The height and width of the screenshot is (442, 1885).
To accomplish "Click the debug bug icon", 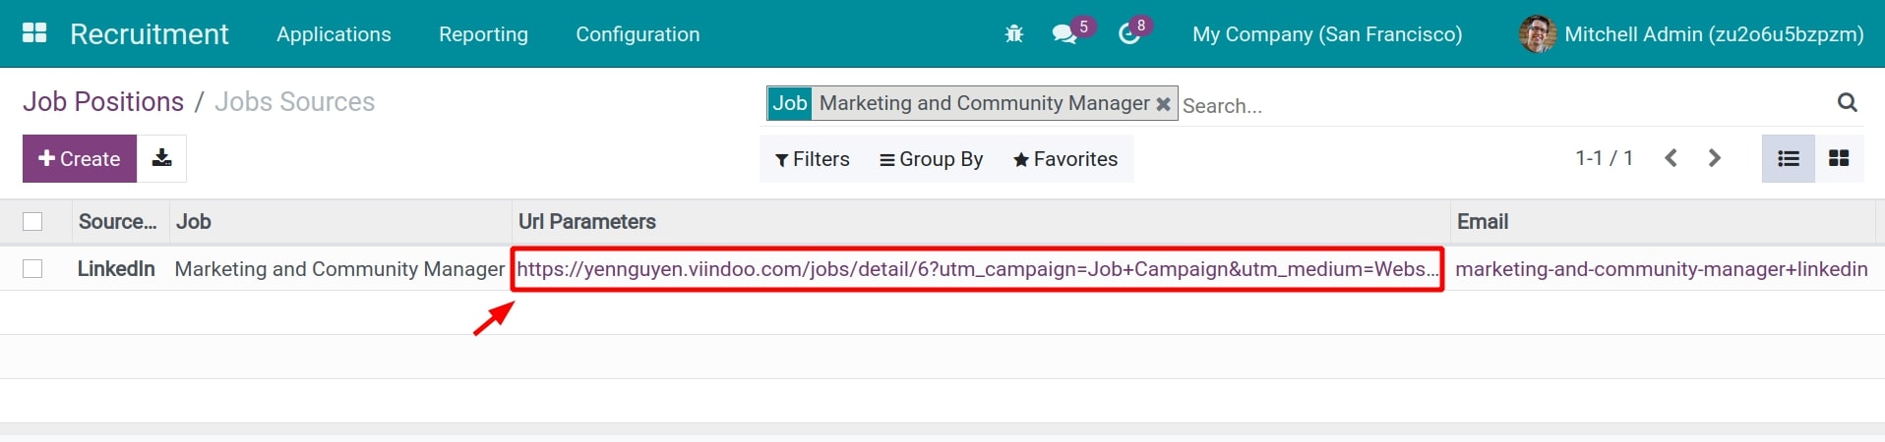I will pos(1014,34).
